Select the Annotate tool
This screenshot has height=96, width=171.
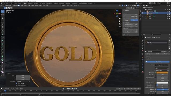[x=2, y=31]
